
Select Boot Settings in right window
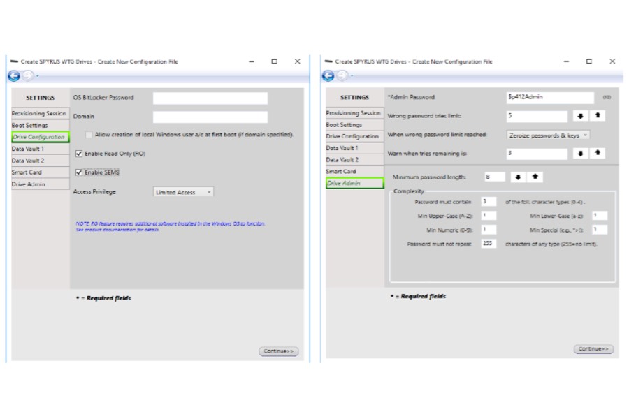click(354, 125)
